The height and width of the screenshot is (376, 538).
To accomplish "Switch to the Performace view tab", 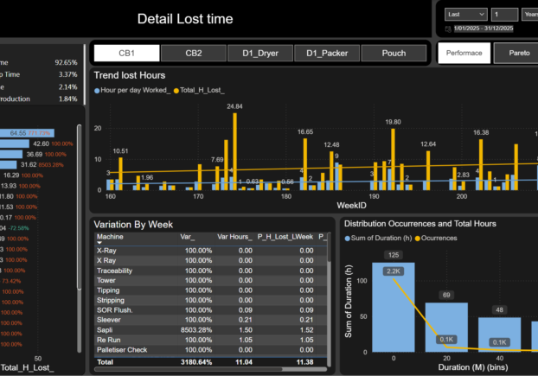I will (x=464, y=53).
